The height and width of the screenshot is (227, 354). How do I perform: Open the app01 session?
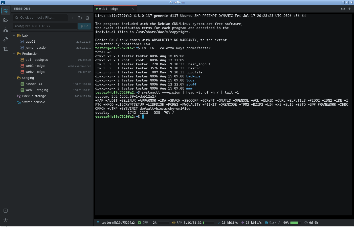click(x=52, y=42)
